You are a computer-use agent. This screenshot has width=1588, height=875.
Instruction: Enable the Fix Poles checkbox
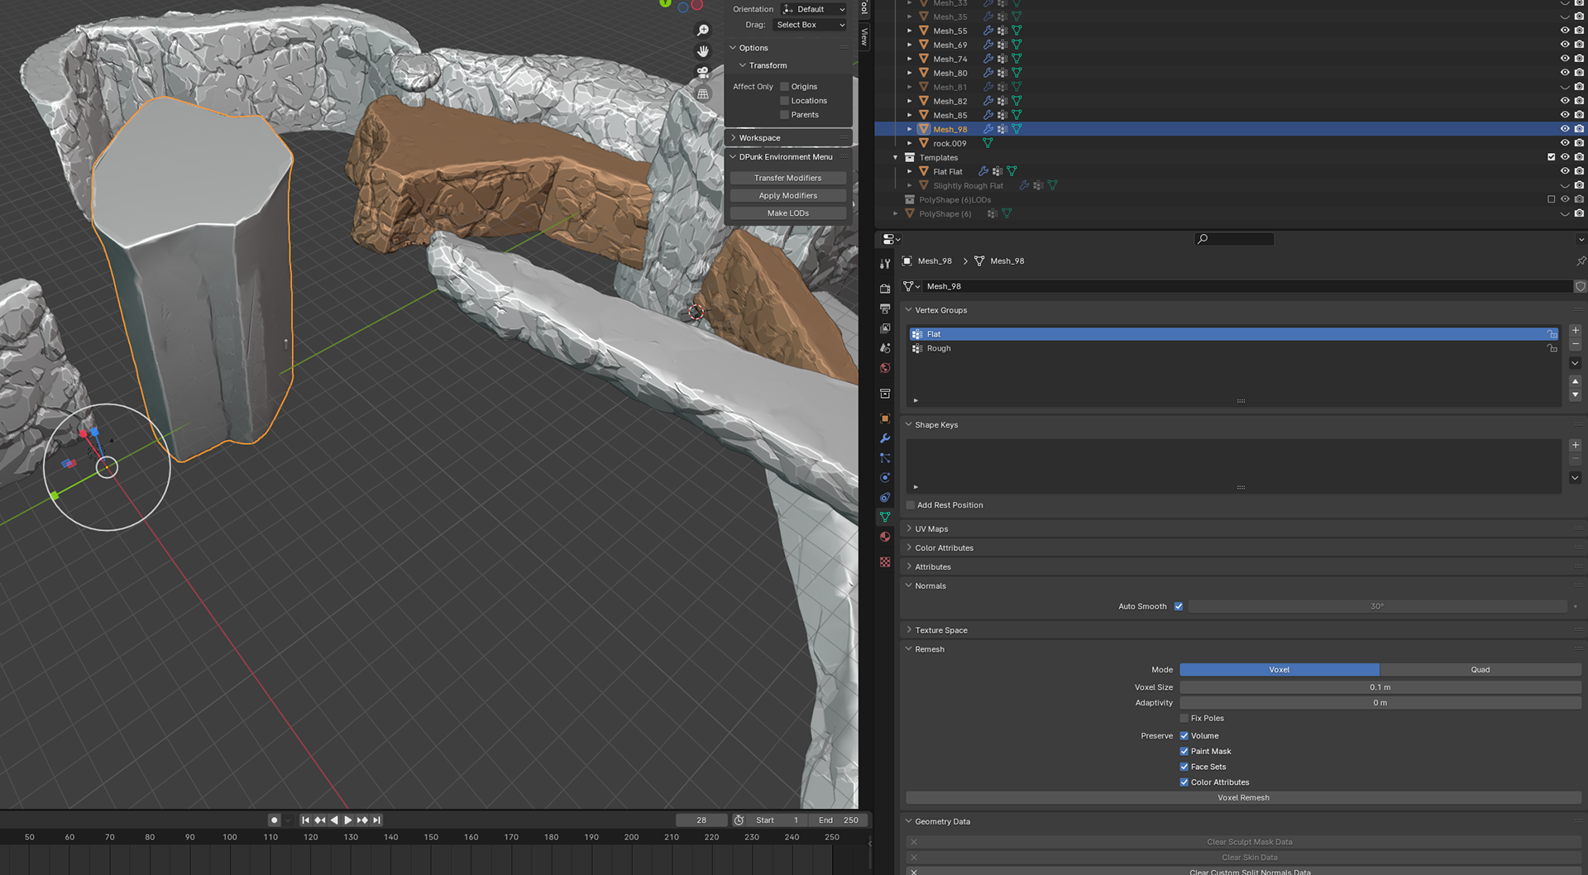click(1184, 719)
